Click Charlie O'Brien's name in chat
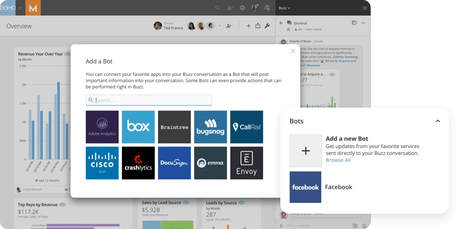 pyautogui.click(x=300, y=41)
